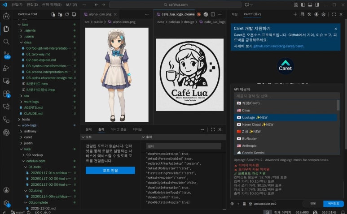
Task: Start new Caret task with plus icon
Action: click(x=295, y=14)
